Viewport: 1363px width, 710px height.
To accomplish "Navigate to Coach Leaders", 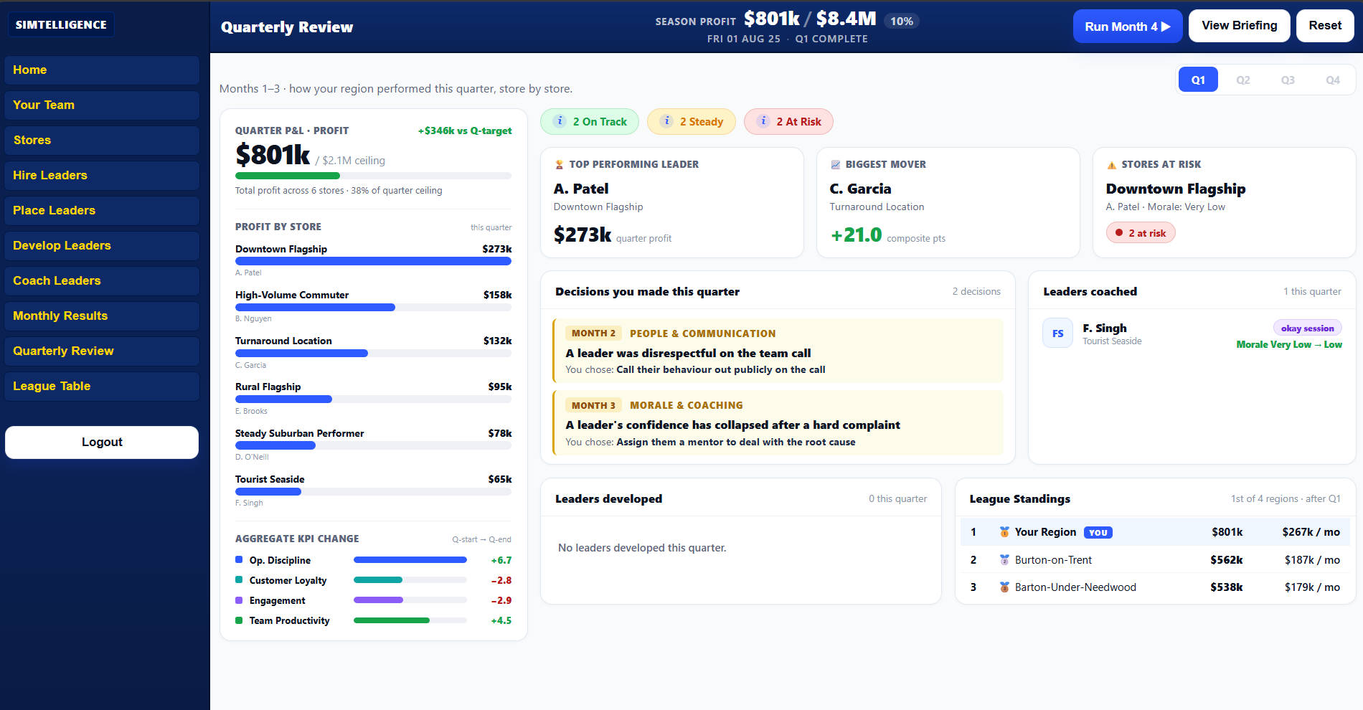I will [x=102, y=281].
